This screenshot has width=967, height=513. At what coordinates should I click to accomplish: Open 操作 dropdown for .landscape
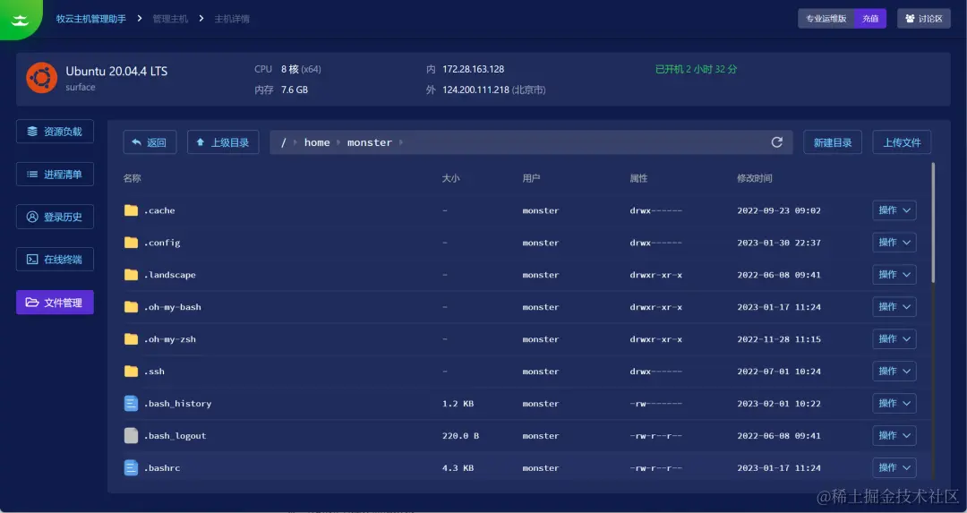pos(894,274)
